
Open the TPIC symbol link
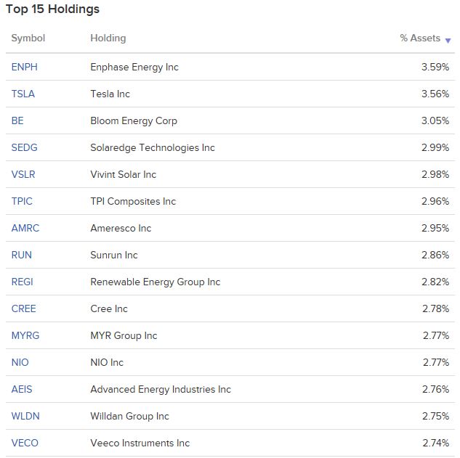tap(22, 201)
